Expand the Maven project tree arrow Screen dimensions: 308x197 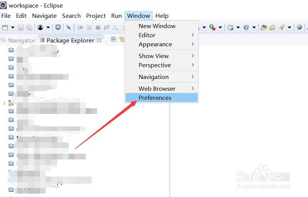4,103
